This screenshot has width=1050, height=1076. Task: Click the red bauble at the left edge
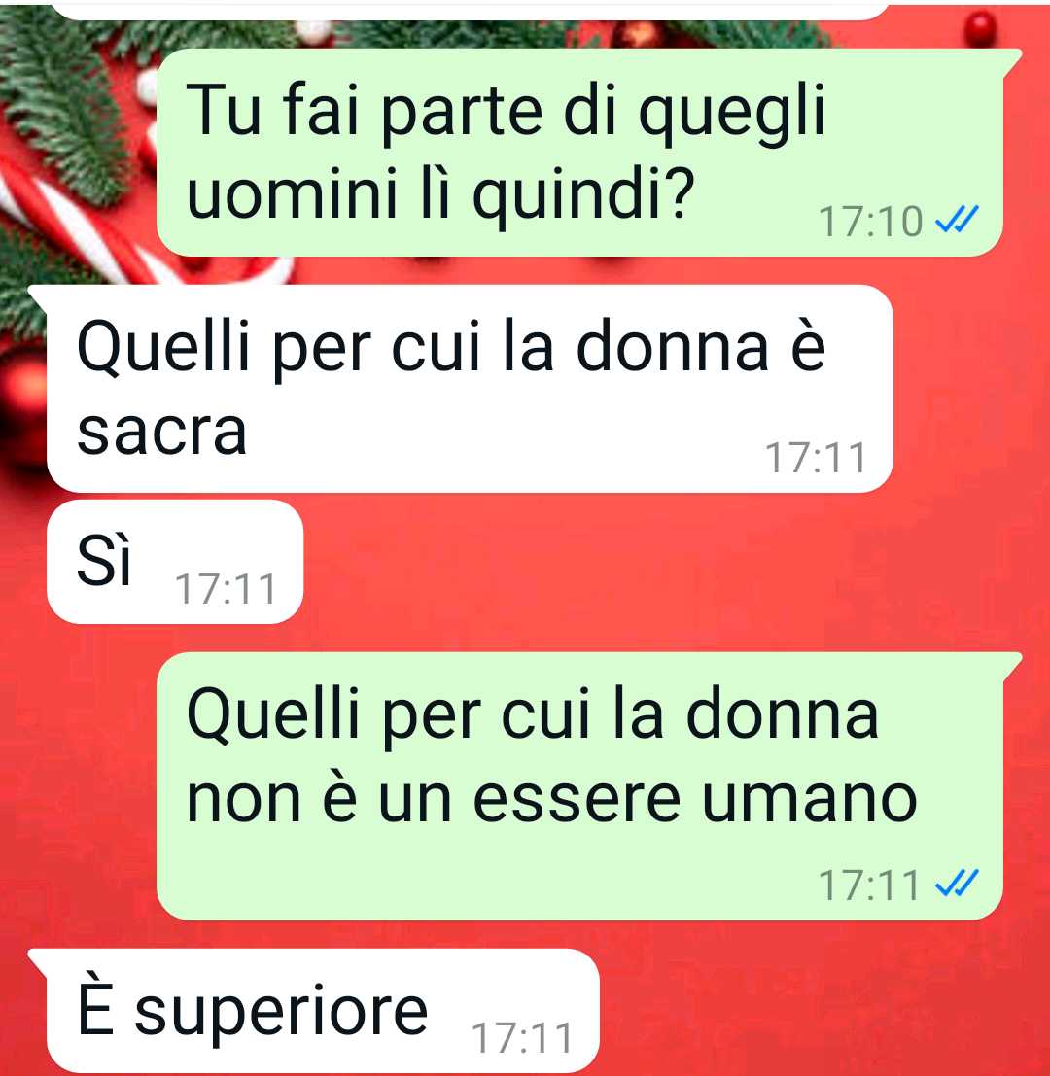coord(22,405)
